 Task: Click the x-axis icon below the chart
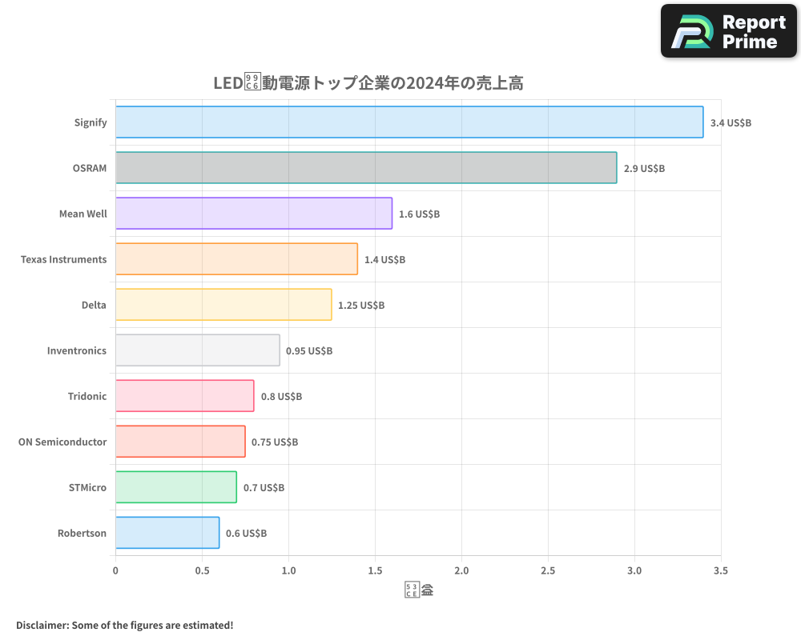pos(418,589)
